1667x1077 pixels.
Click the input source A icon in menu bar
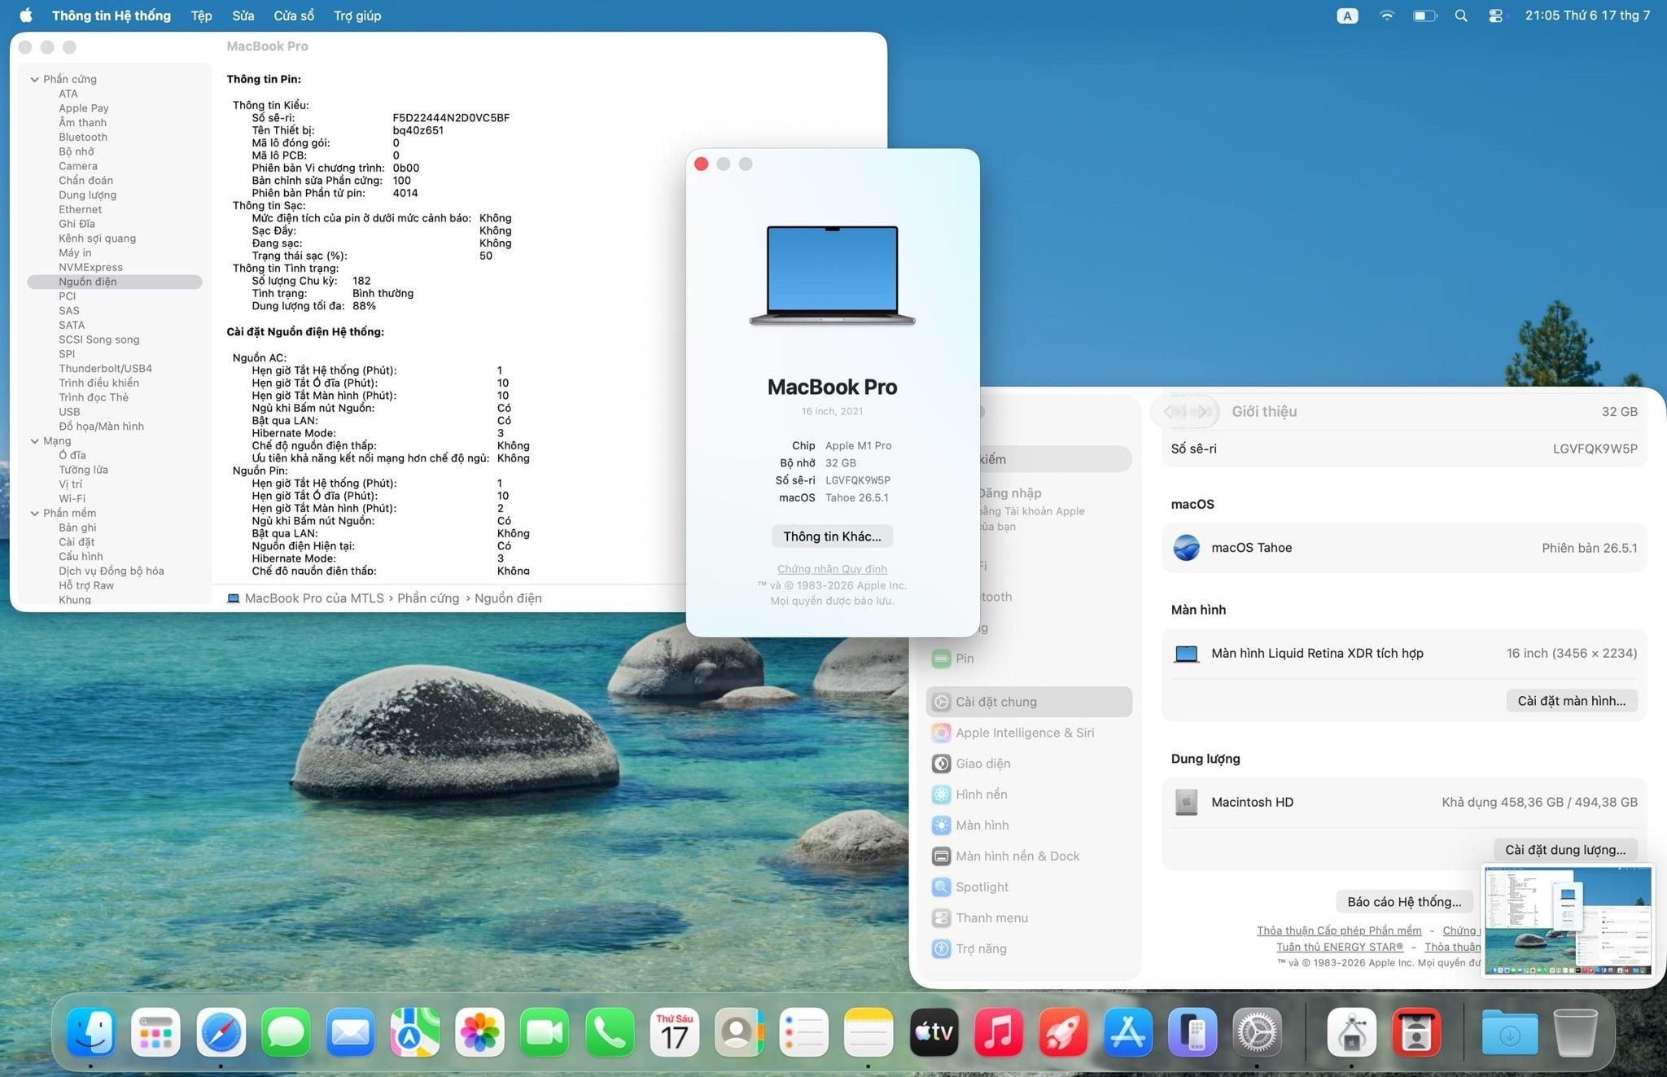(1347, 15)
